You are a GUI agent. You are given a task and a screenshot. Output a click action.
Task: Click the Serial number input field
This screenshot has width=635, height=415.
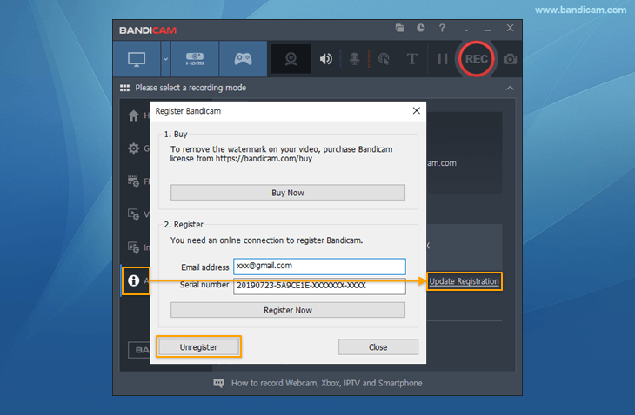pos(319,286)
